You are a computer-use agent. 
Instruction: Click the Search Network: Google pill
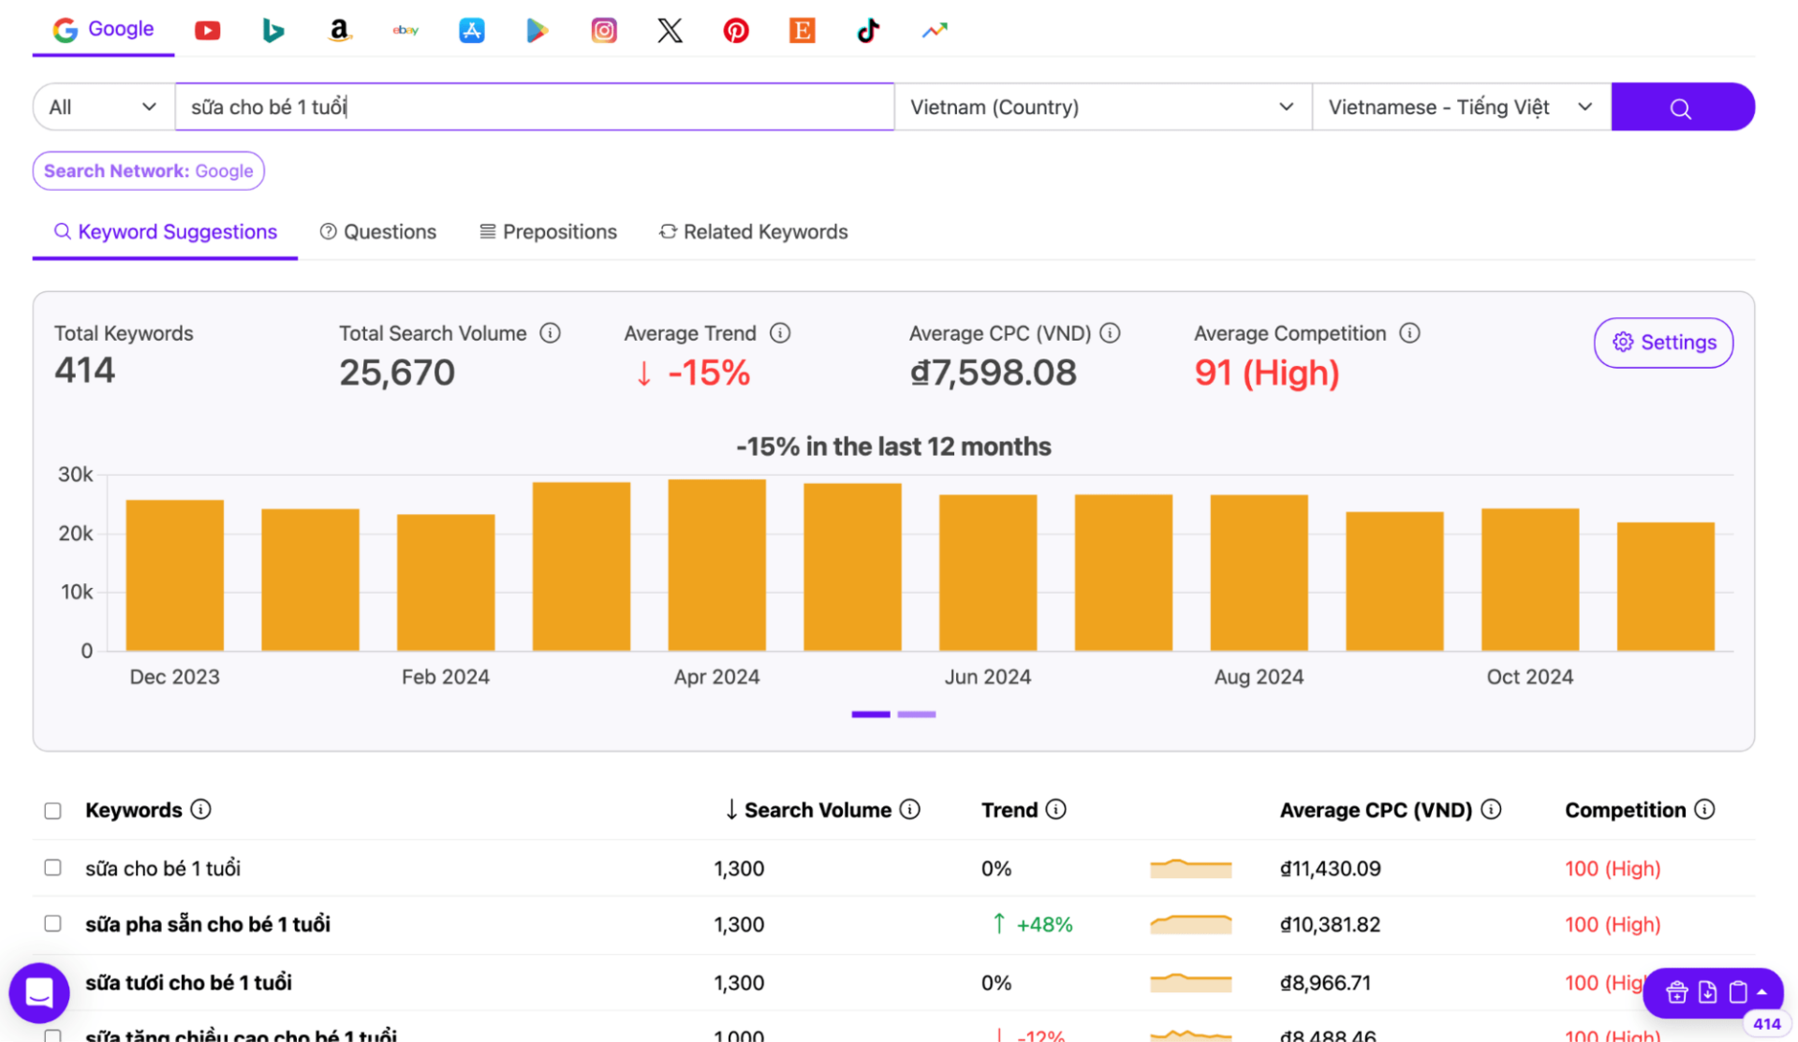click(148, 171)
